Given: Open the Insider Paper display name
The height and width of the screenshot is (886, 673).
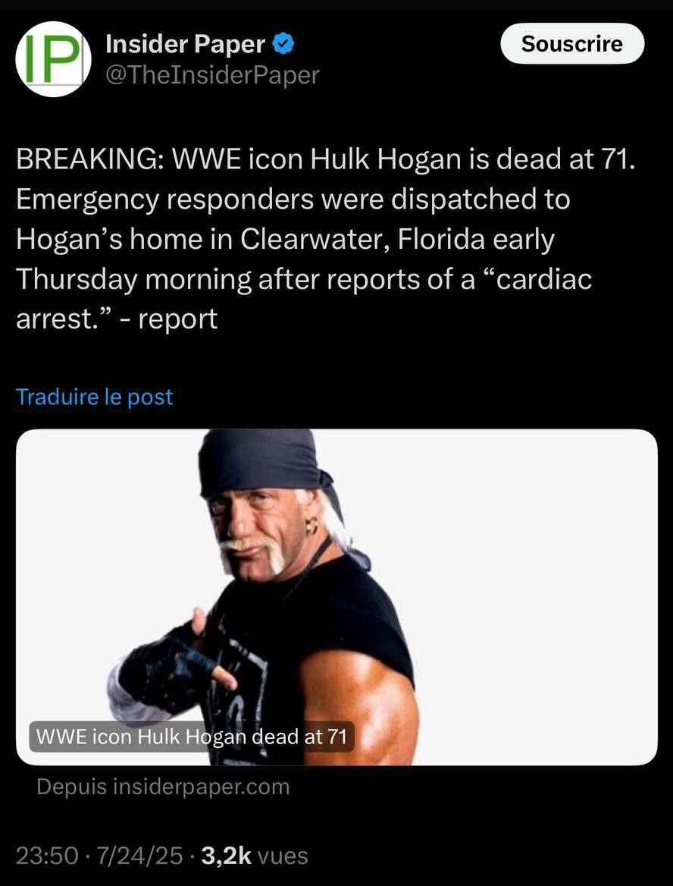Looking at the screenshot, I should tap(185, 44).
